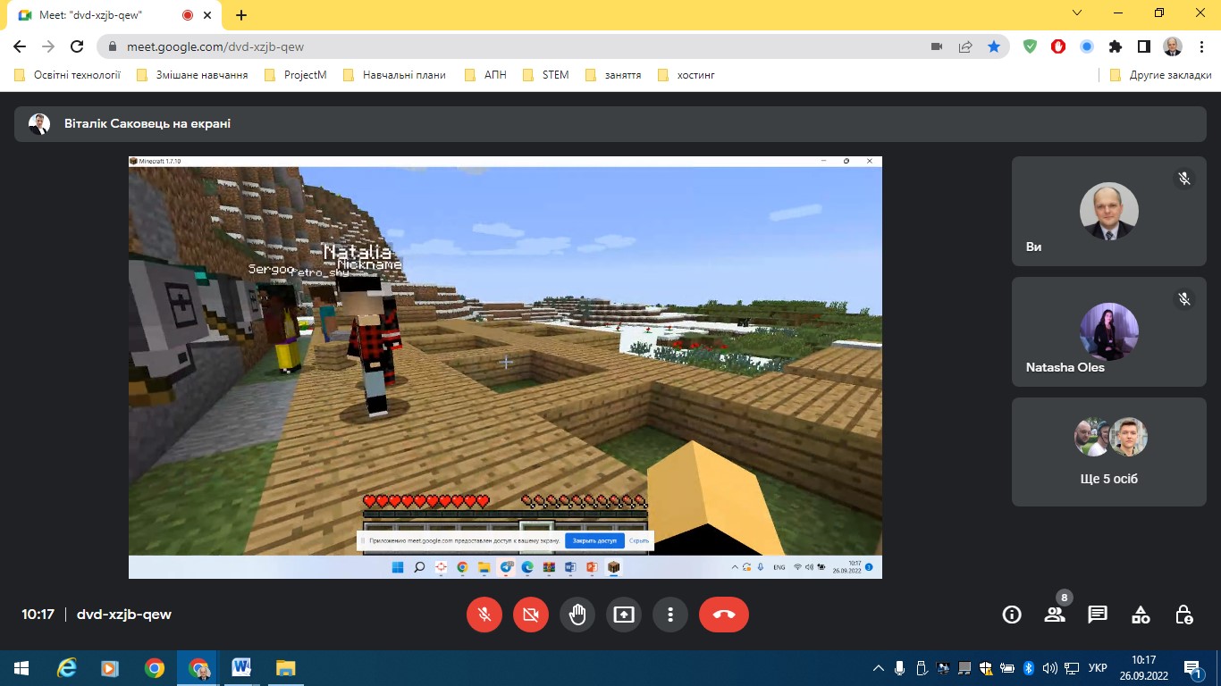Toggle the camera off button

(x=531, y=615)
